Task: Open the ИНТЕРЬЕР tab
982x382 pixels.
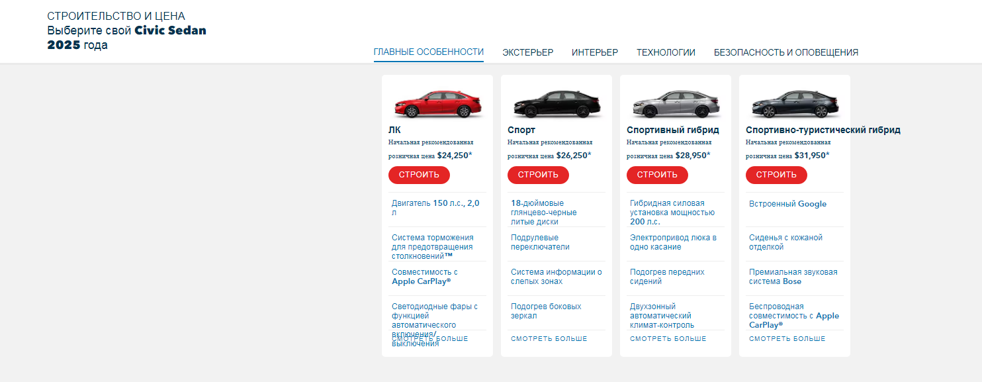Action: point(595,52)
